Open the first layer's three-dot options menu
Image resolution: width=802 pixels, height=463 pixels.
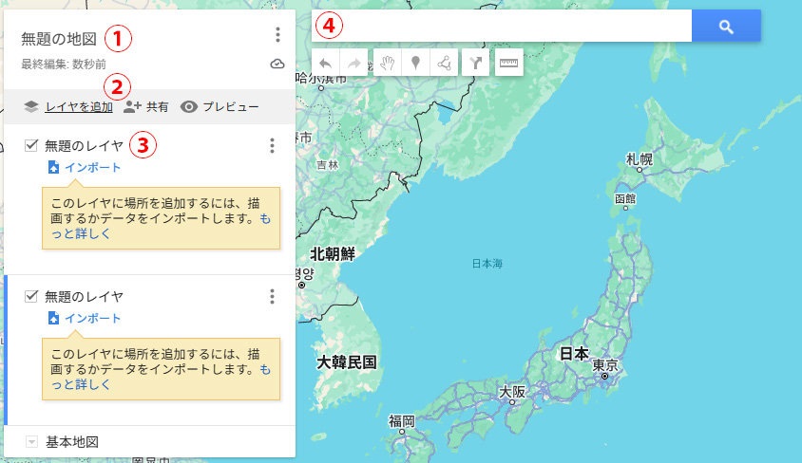tap(272, 145)
